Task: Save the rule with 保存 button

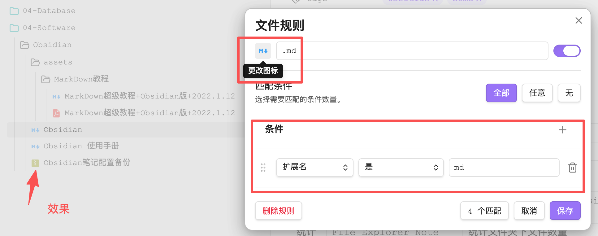Action: [565, 211]
